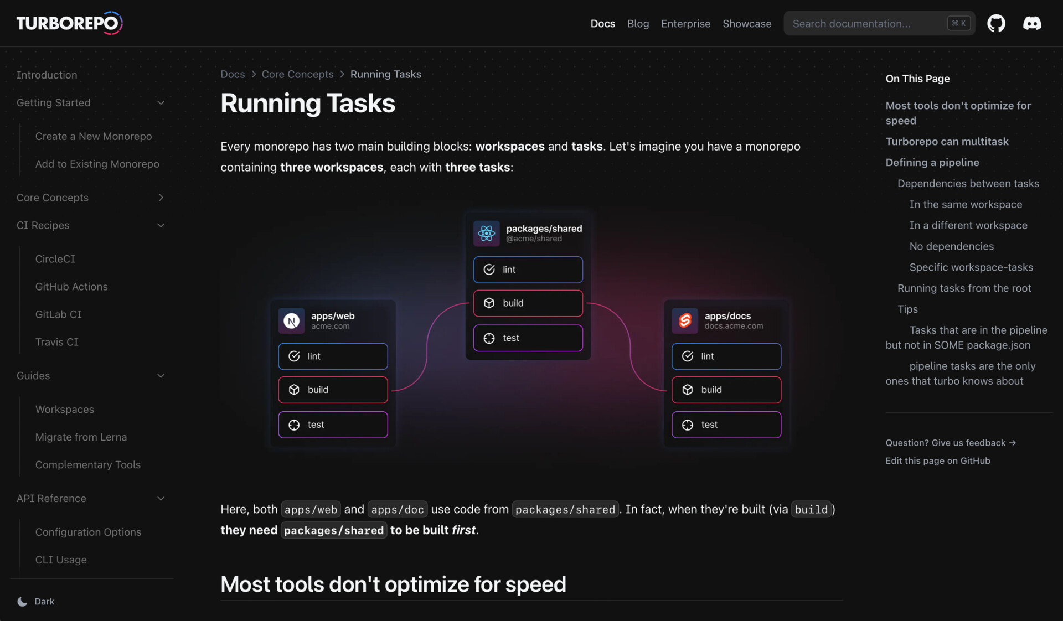Click the test target icon in apps/web
Viewport: 1063px width, 621px height.
tap(294, 425)
